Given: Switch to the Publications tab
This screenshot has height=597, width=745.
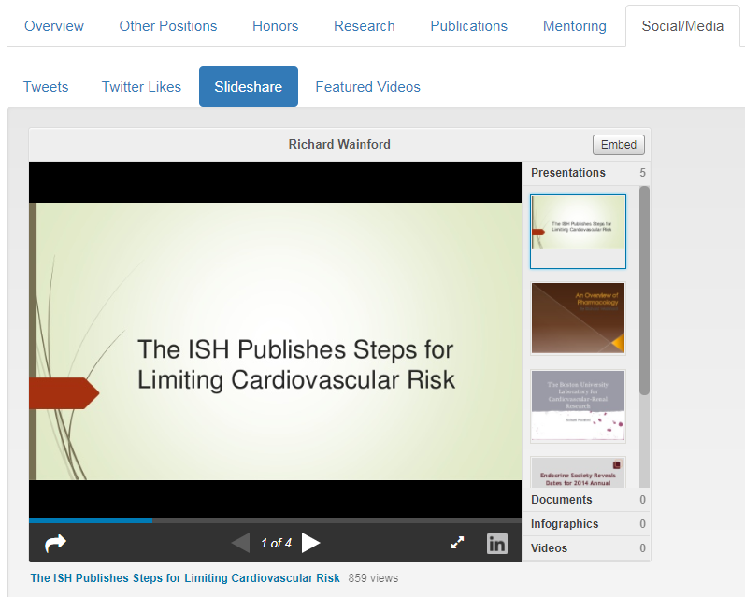Looking at the screenshot, I should coord(468,26).
